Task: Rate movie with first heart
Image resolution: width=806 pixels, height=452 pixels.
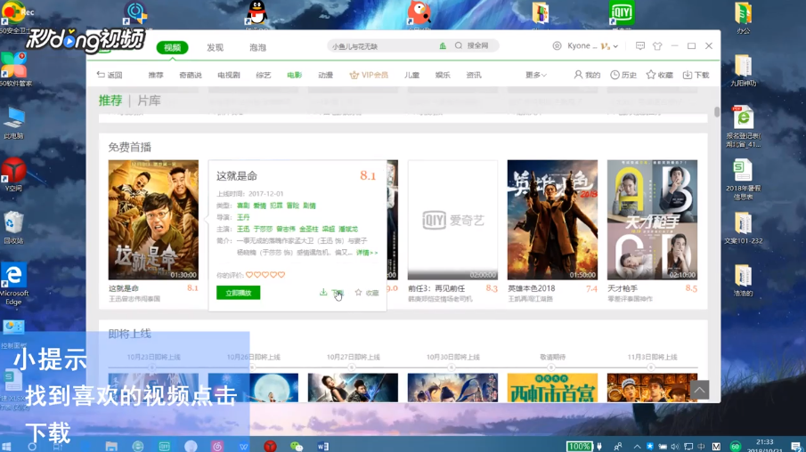Action: tap(249, 275)
